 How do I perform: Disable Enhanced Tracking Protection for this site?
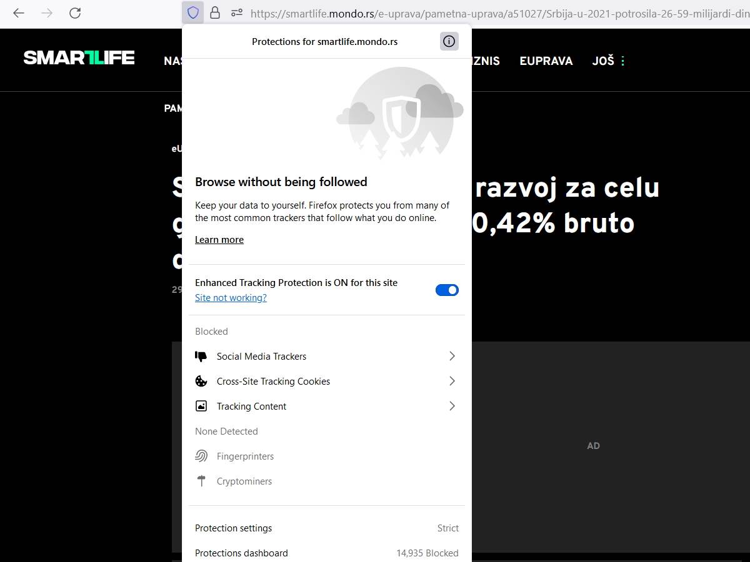point(446,290)
